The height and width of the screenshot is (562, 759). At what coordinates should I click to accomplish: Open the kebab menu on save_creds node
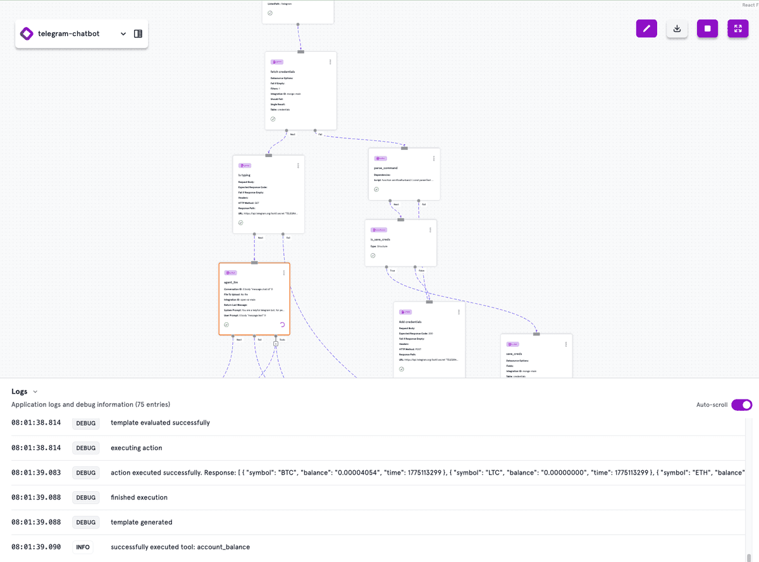tap(566, 345)
